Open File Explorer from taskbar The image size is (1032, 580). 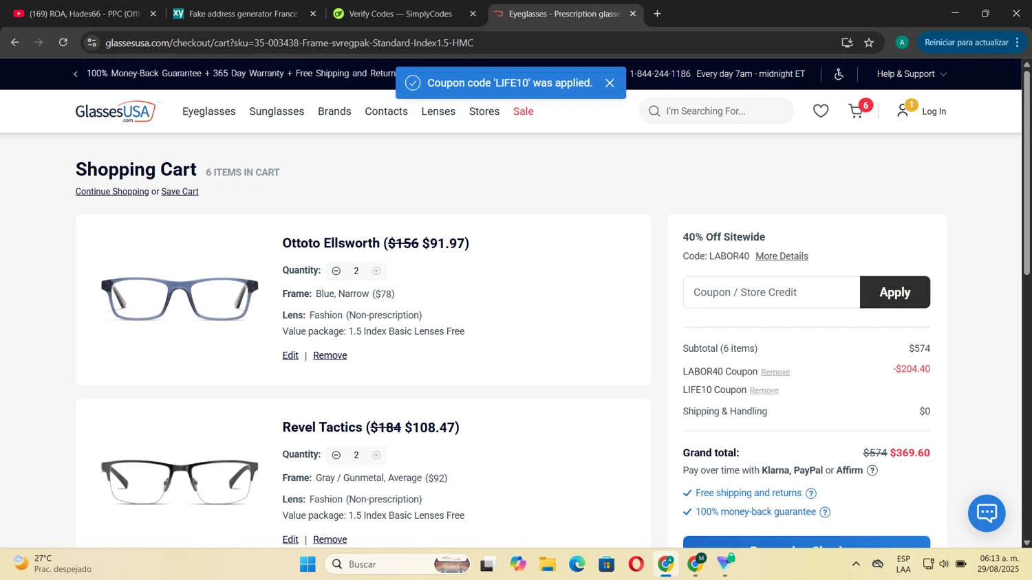(547, 564)
